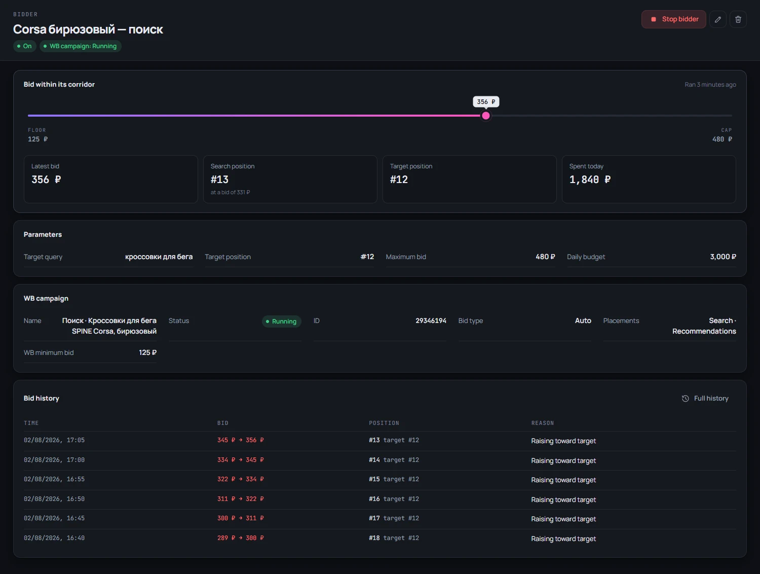Click the 356 ₽ slider tooltip
The width and height of the screenshot is (760, 574).
click(486, 102)
